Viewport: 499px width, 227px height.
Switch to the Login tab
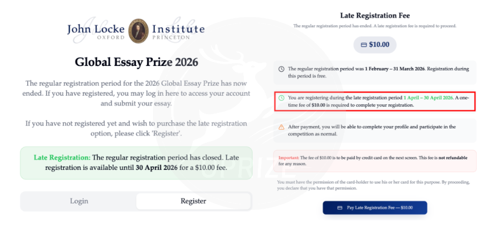pos(79,201)
